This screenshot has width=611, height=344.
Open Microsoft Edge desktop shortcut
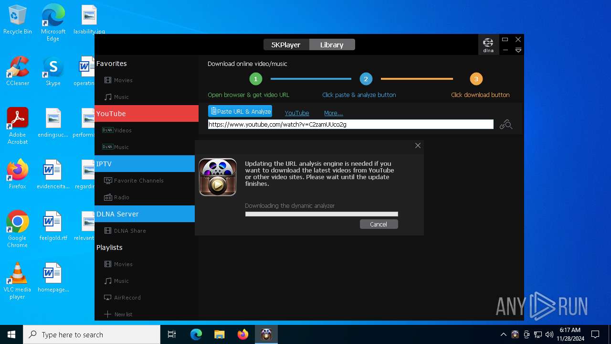pyautogui.click(x=53, y=22)
